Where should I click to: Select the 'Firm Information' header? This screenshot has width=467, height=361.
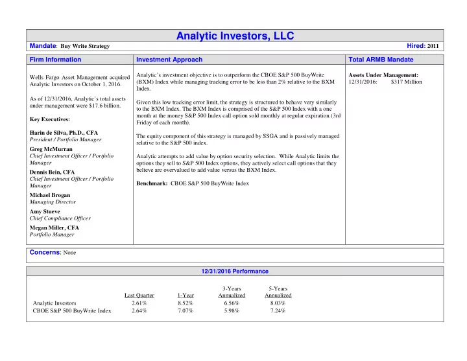[55, 60]
